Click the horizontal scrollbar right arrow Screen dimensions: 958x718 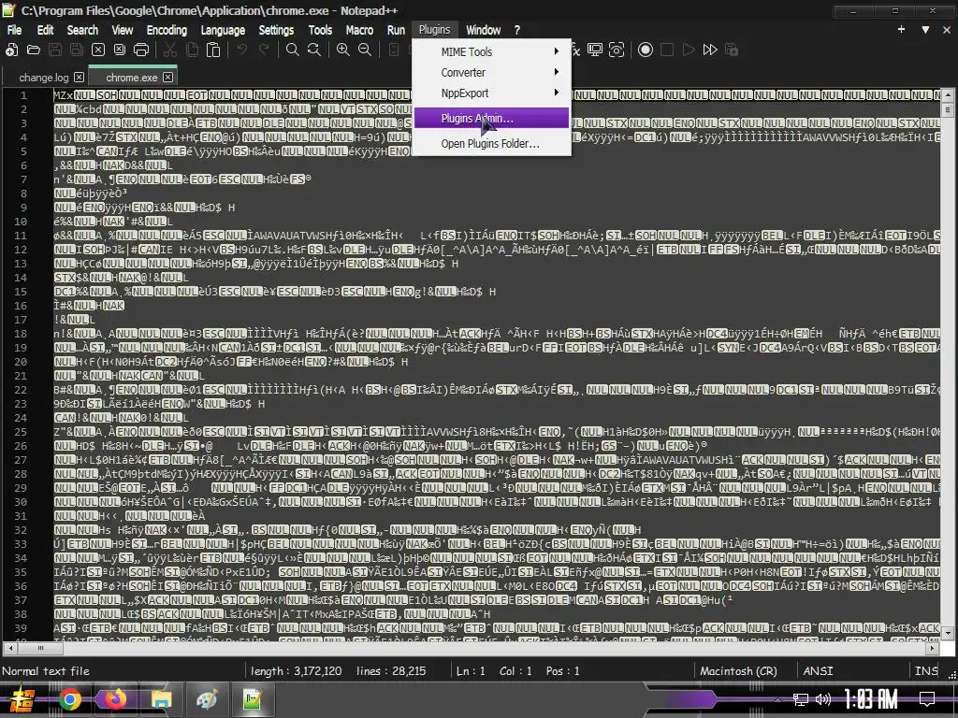click(x=933, y=648)
